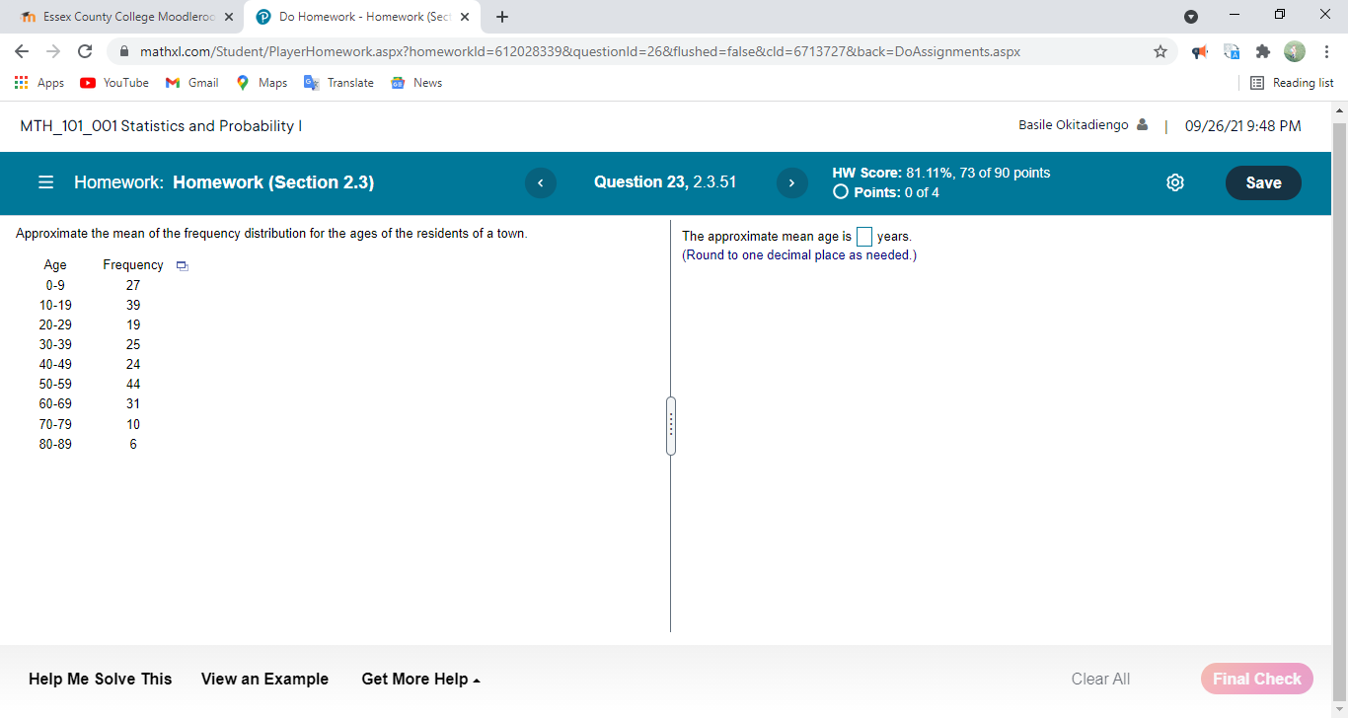
Task: Open the Chrome three-dot menu
Action: click(x=1327, y=51)
